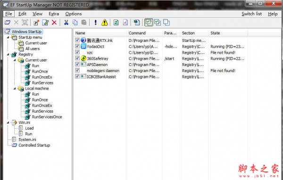Uncheck the 腾讯通RTX.lnk startup checkbox
The image size is (283, 180).
77,40
